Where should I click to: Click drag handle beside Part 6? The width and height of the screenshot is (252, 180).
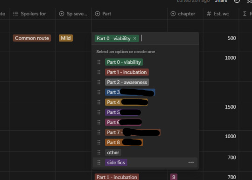[x=99, y=122]
